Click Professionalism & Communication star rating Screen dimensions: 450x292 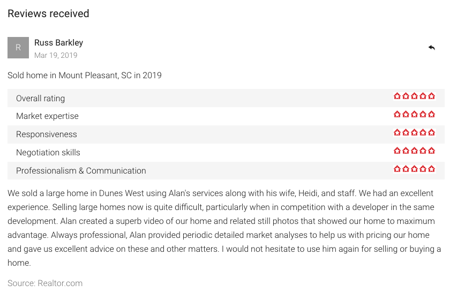(414, 169)
